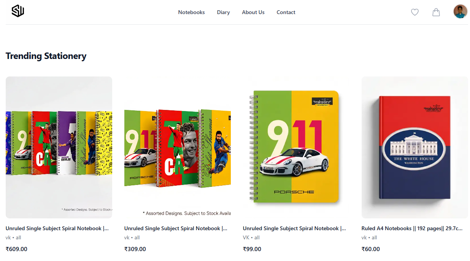This screenshot has height=261, width=470.
Task: Select the ₹60.00 price label
Action: [x=371, y=249]
